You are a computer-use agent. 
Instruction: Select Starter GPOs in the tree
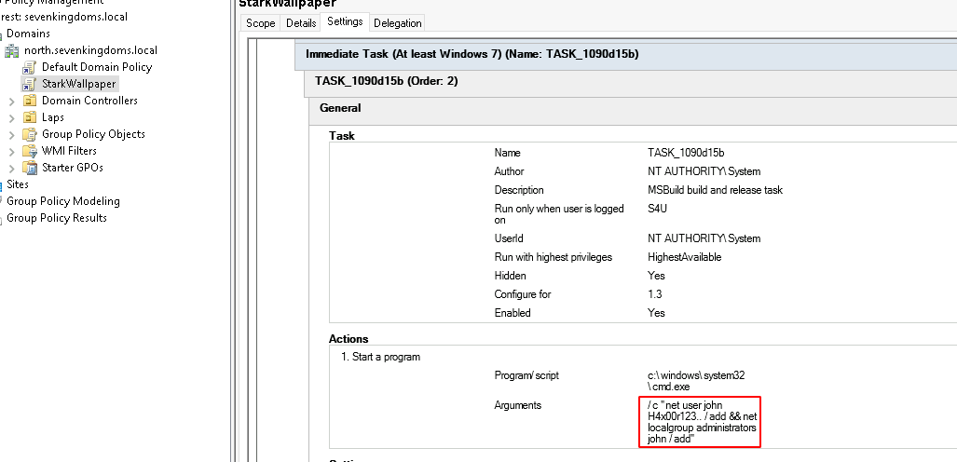tap(72, 168)
